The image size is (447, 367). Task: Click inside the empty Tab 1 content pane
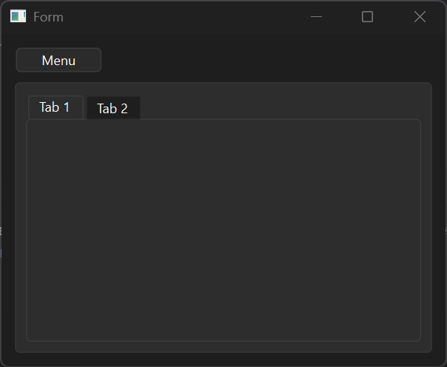click(223, 229)
